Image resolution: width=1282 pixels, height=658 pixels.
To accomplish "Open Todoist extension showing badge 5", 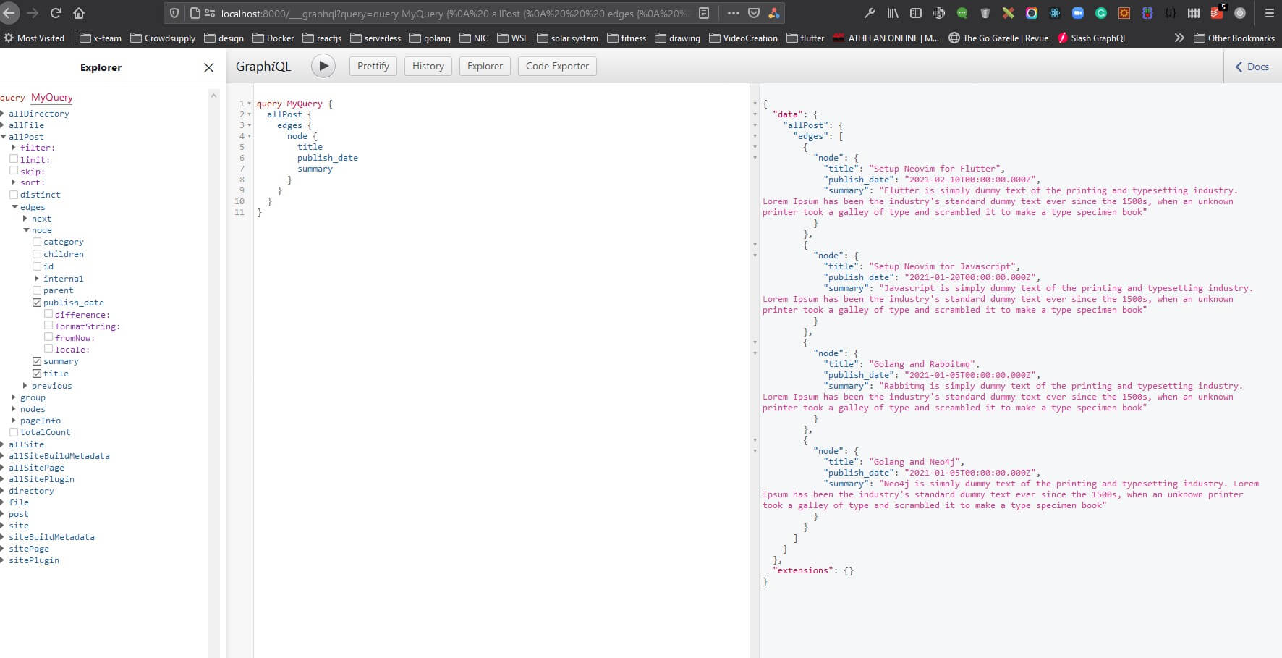I will point(1218,13).
